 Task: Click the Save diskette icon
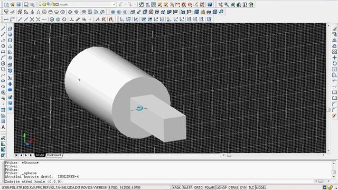tap(18, 4)
